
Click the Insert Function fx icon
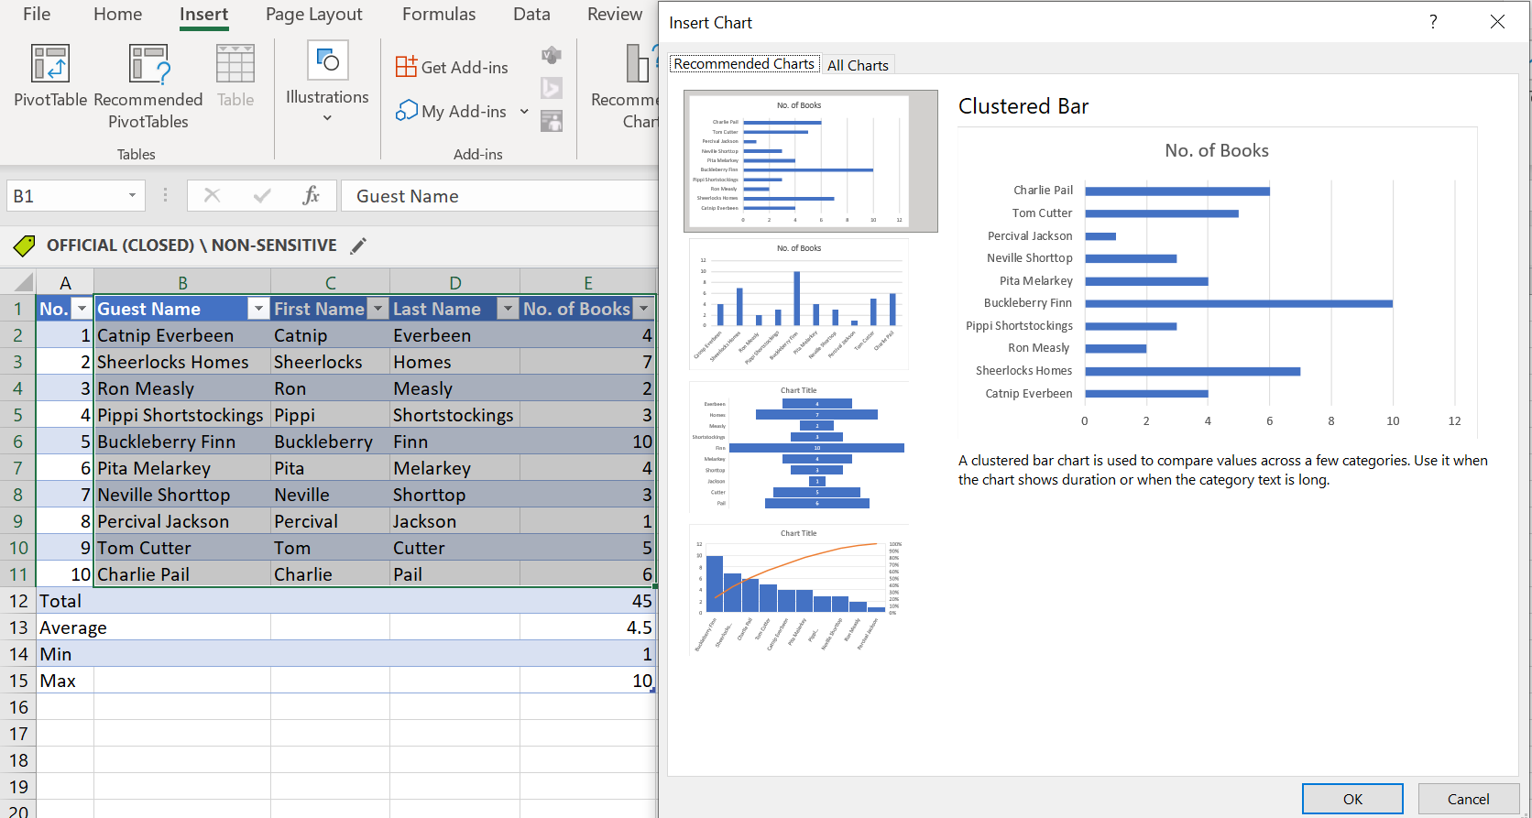pos(311,195)
